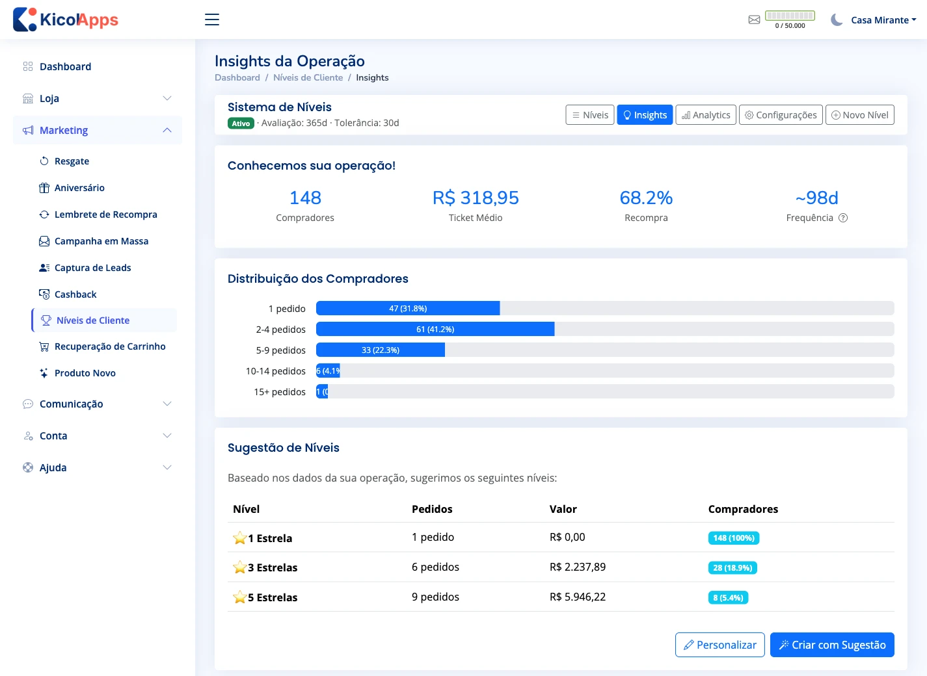Click the Níveis de Cliente breadcrumb link
The width and height of the screenshot is (927, 676).
(x=308, y=77)
